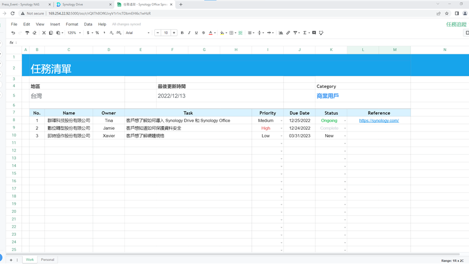The height and width of the screenshot is (264, 469).
Task: Click the Borders grid icon
Action: pyautogui.click(x=231, y=33)
